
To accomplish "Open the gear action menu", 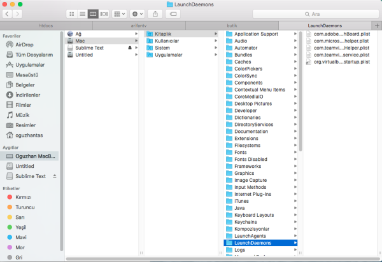I will tap(137, 14).
